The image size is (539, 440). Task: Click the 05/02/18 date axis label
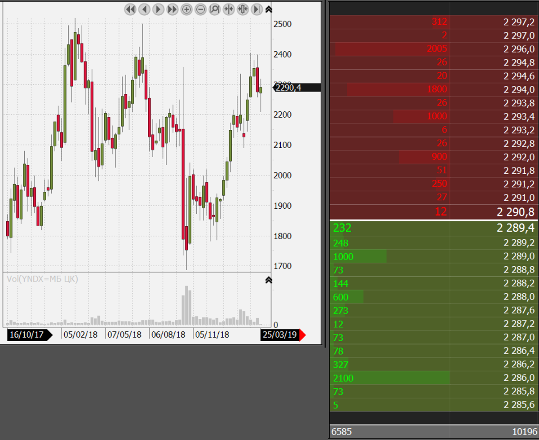tap(81, 335)
